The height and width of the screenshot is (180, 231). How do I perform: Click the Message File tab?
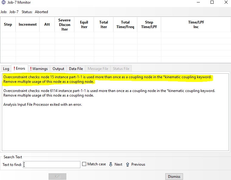pos(98,69)
